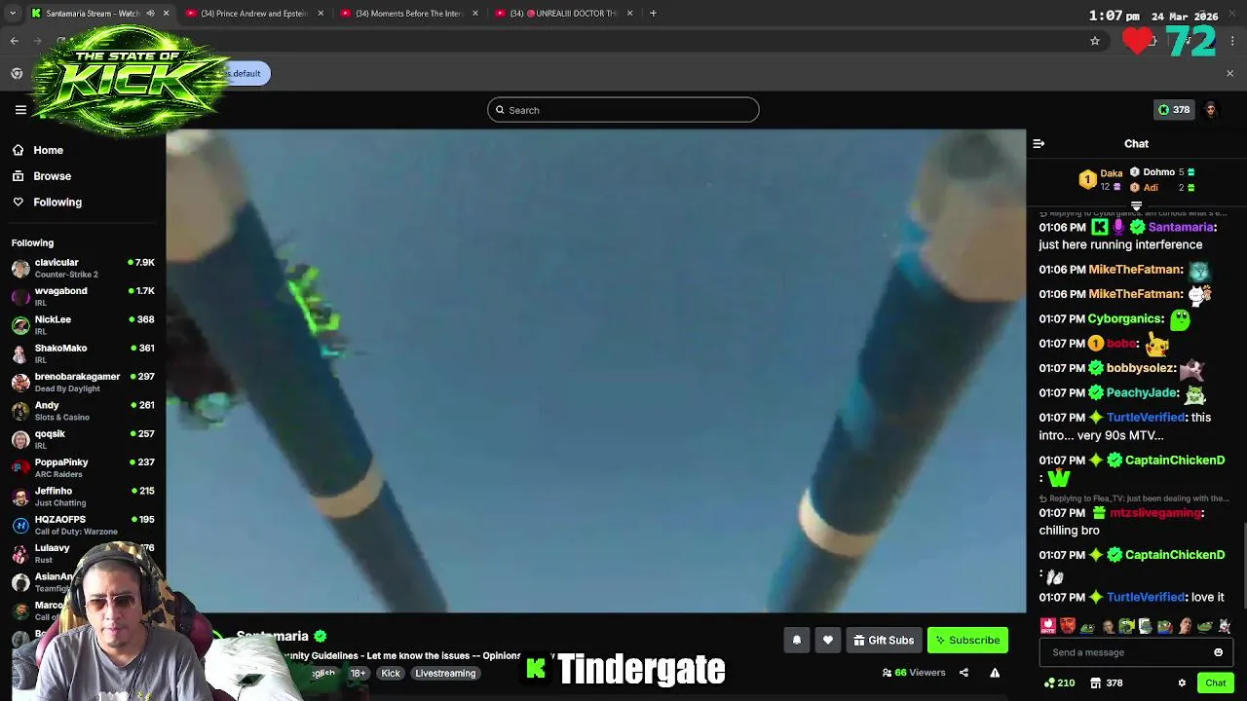Click the KICKs balance 378 in header
Screen dimensions: 1247x701
(1173, 110)
